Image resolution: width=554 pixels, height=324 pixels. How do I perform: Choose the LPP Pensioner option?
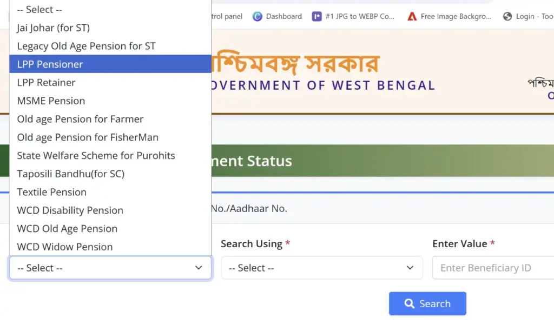click(x=110, y=64)
